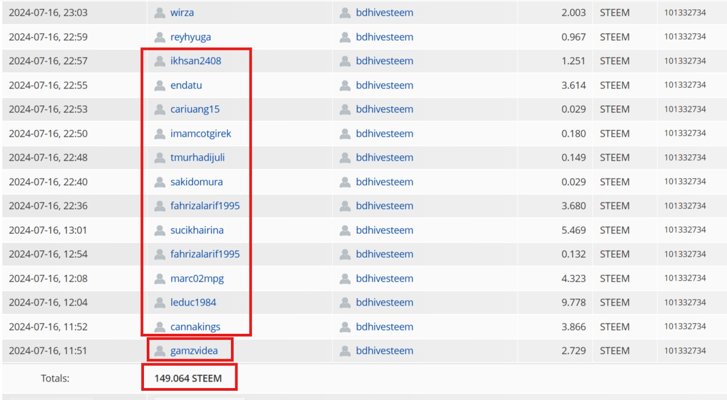Click bdhivesteem's avatar icon in the leduc1984 row
Screen dimensions: 727x400
coord(345,302)
